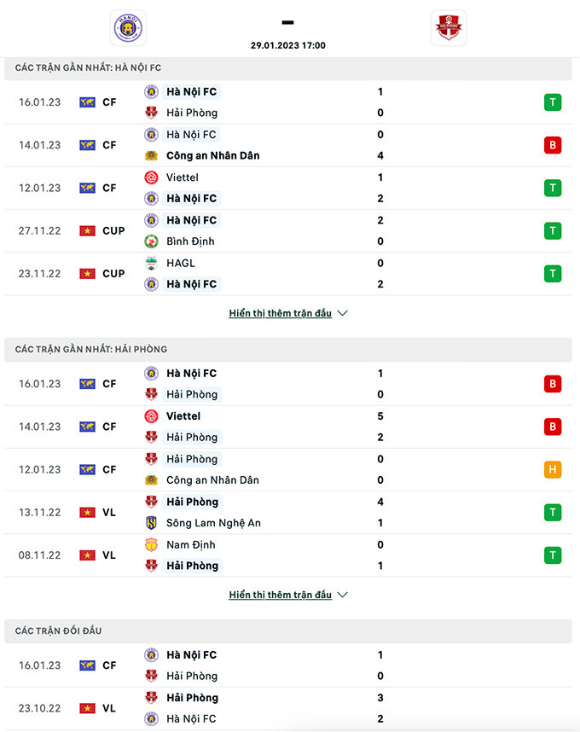Click match date and time 29.01.2023 17:00

point(288,46)
